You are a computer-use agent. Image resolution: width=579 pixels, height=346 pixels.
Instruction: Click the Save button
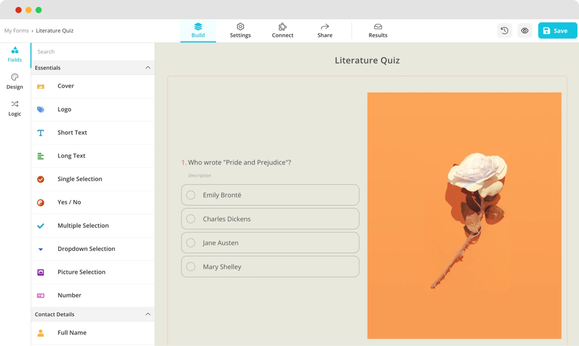coord(557,30)
